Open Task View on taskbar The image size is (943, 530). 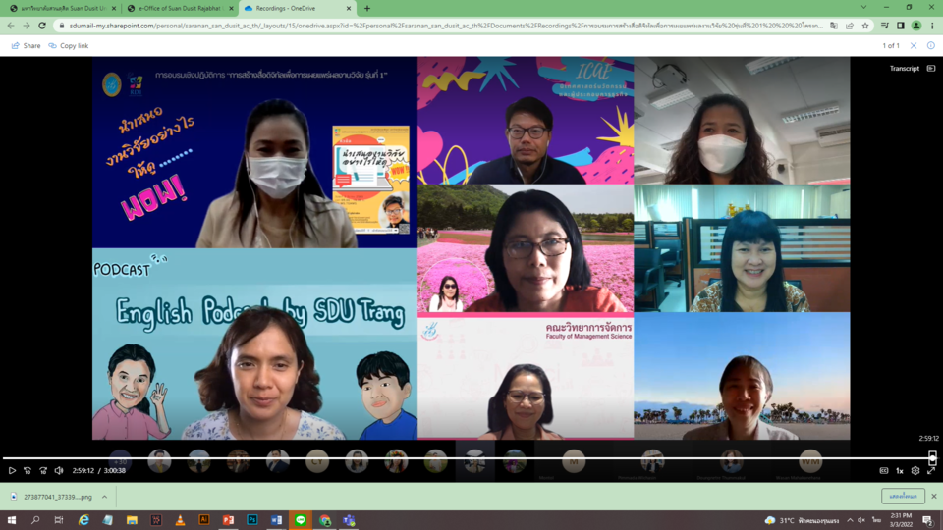point(58,520)
